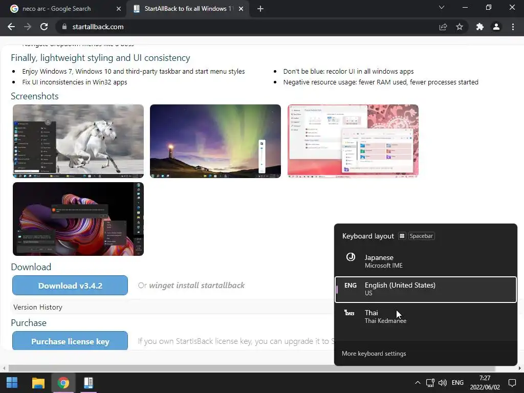Screen dimensions: 524x393
Task: Show hidden system tray icons
Action: [x=418, y=383]
